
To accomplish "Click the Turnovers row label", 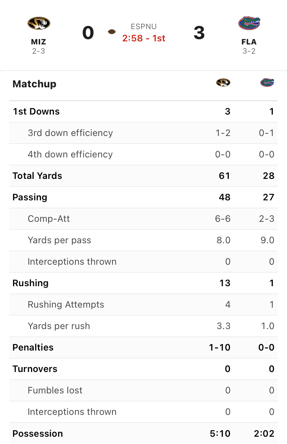I will pyautogui.click(x=35, y=369).
